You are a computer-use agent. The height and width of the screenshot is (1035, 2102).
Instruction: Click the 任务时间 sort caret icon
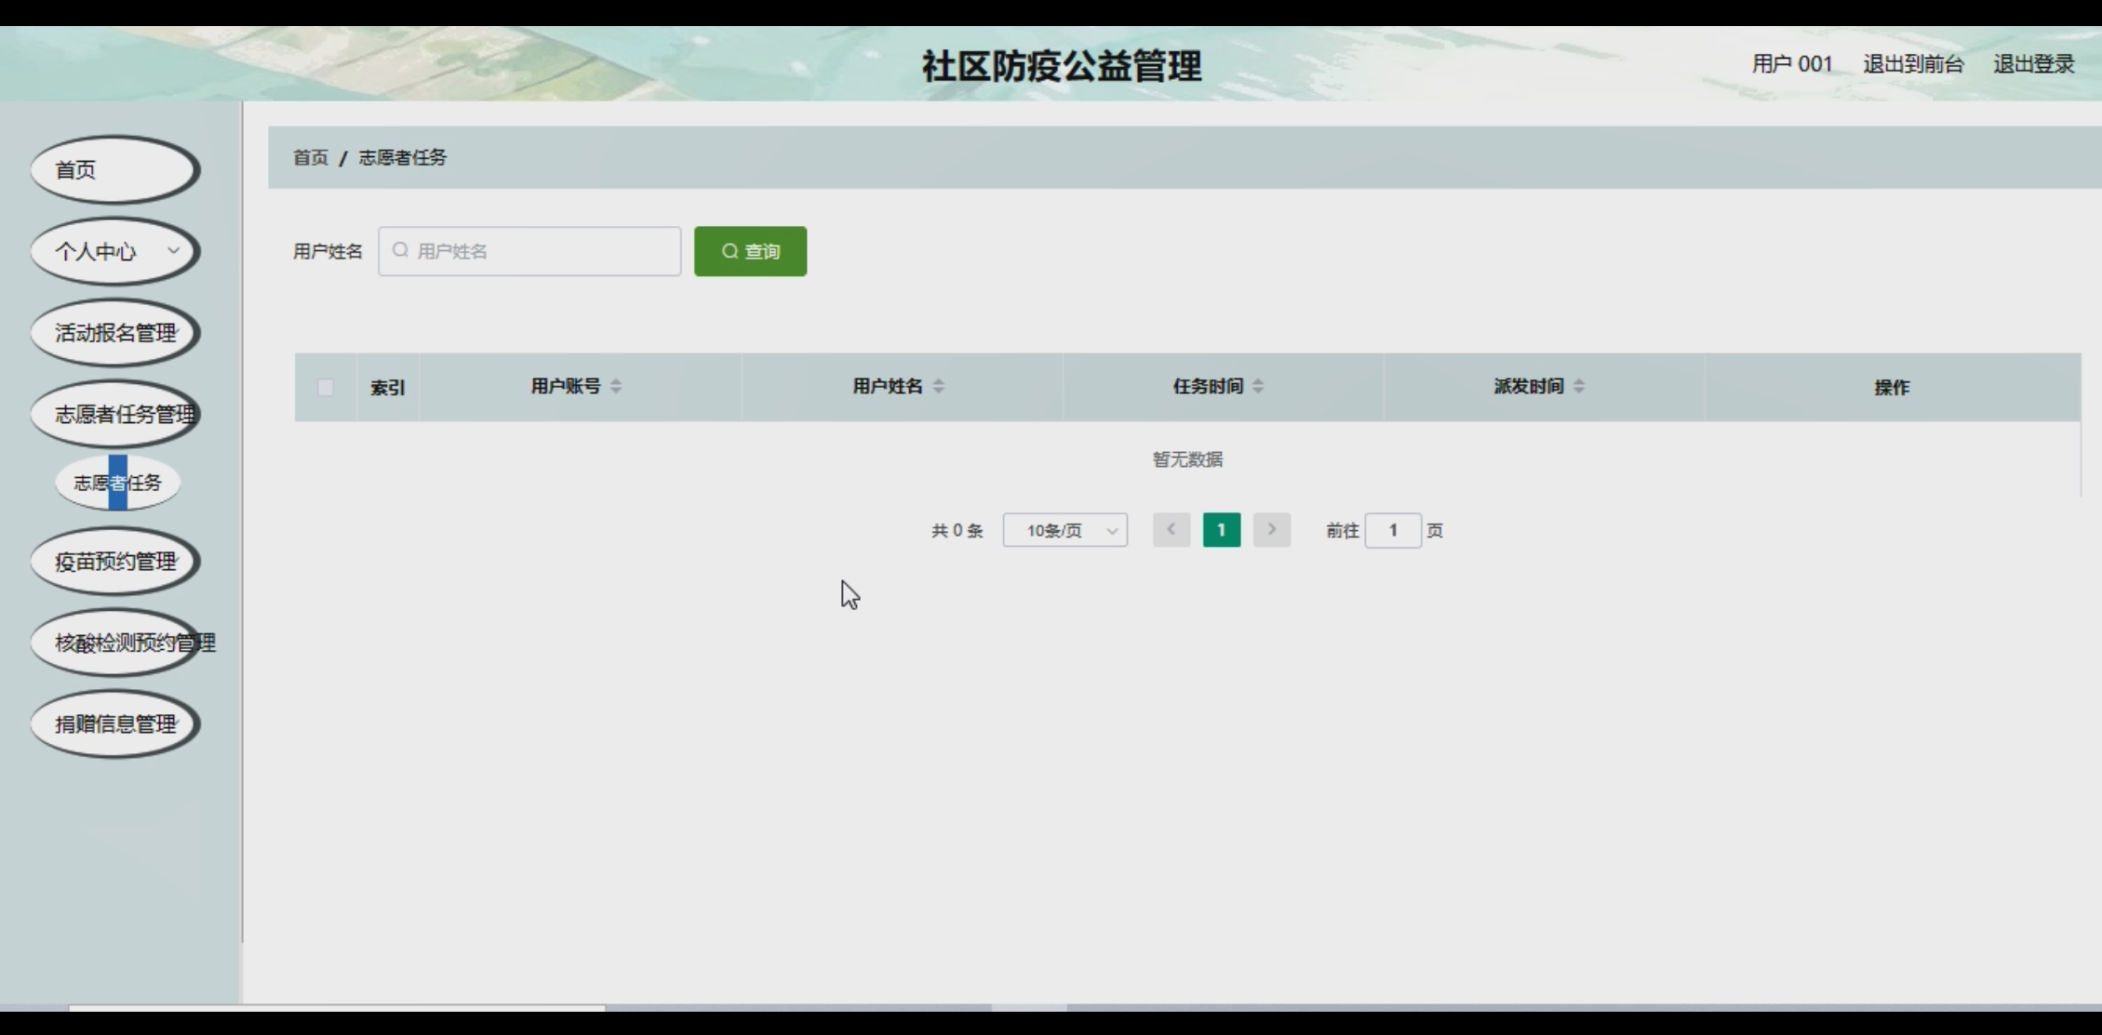pyautogui.click(x=1258, y=386)
